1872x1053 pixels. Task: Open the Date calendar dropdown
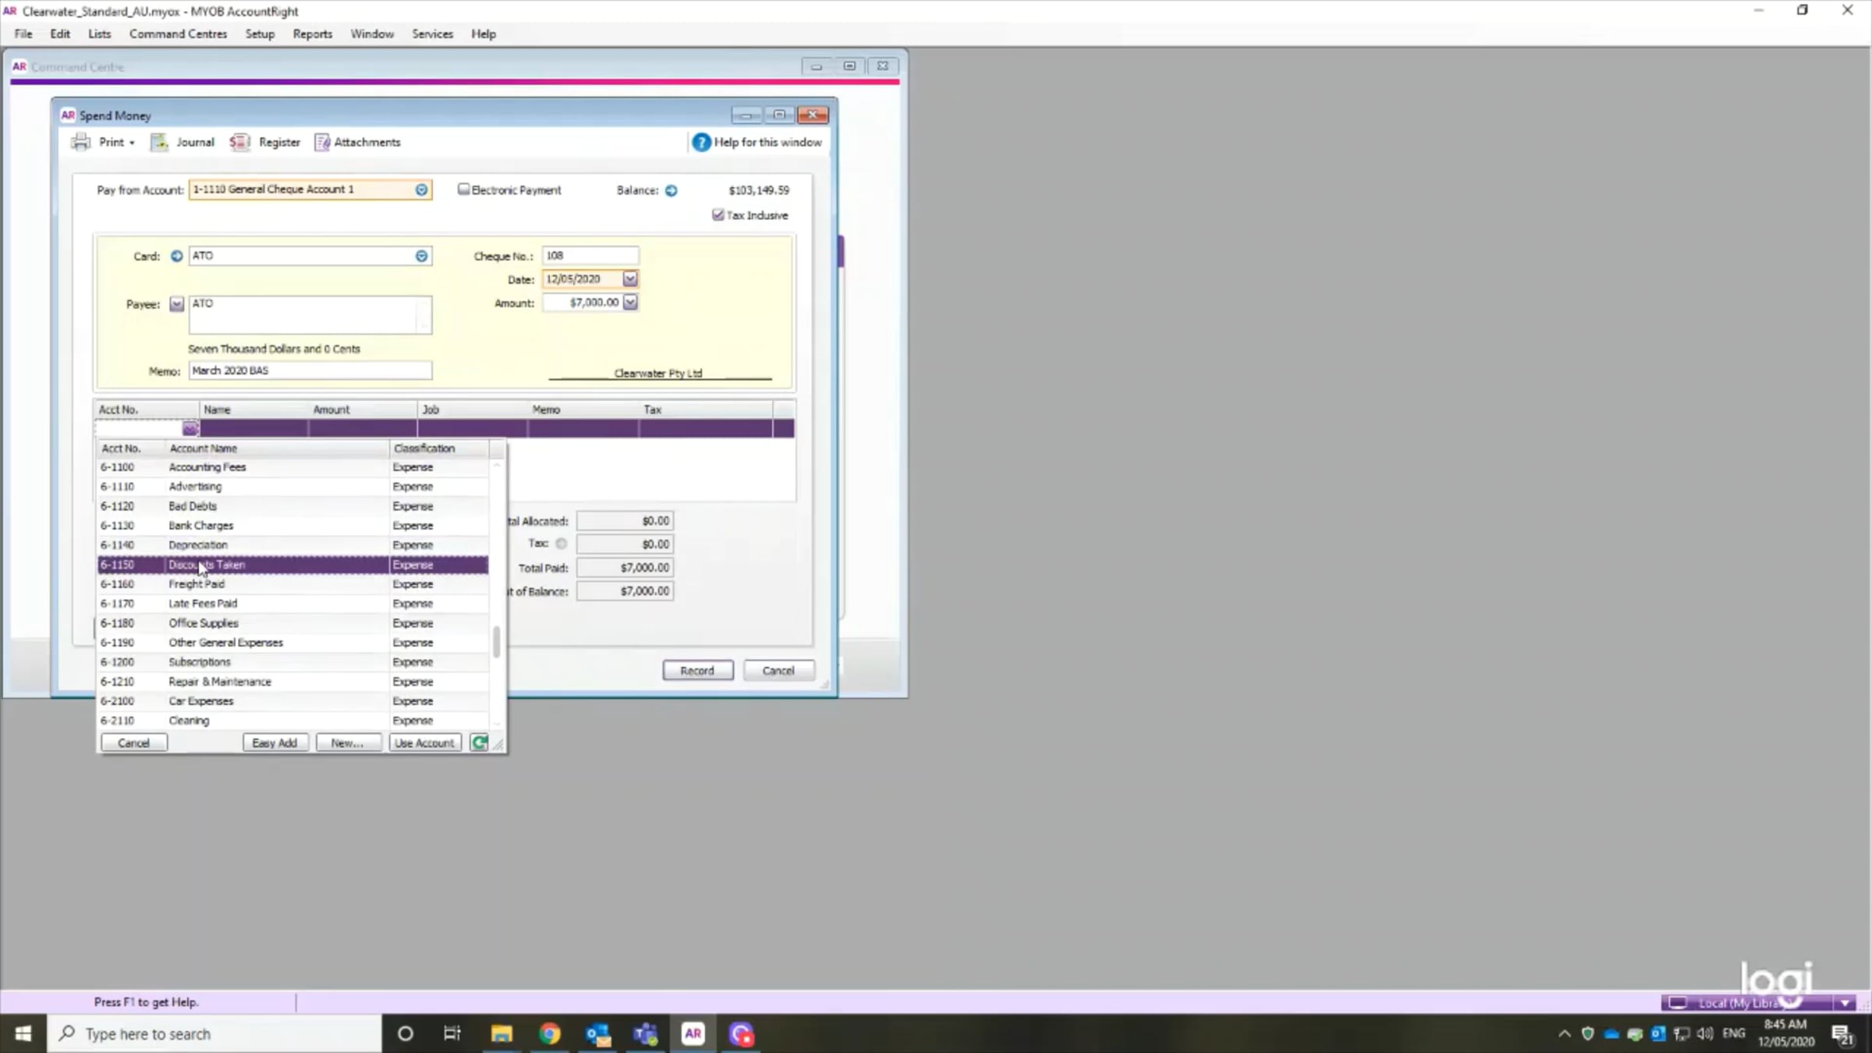pos(629,279)
